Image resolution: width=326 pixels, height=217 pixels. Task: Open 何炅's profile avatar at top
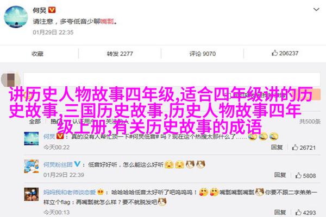pos(16,17)
